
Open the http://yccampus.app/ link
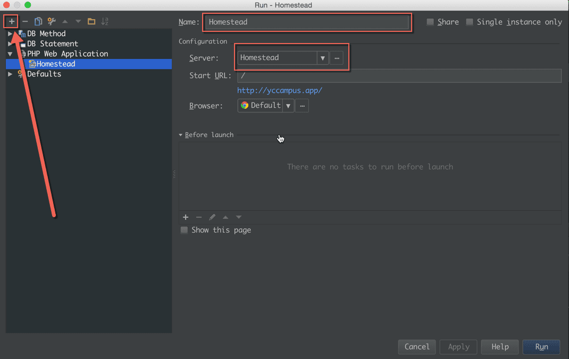click(x=280, y=90)
